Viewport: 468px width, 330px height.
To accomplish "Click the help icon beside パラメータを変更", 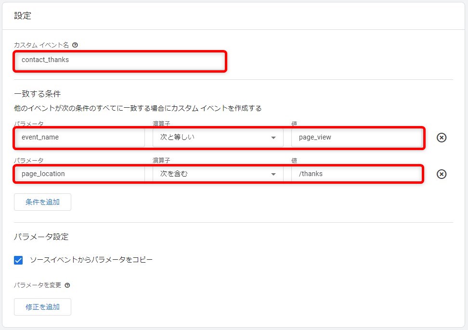I will click(67, 285).
